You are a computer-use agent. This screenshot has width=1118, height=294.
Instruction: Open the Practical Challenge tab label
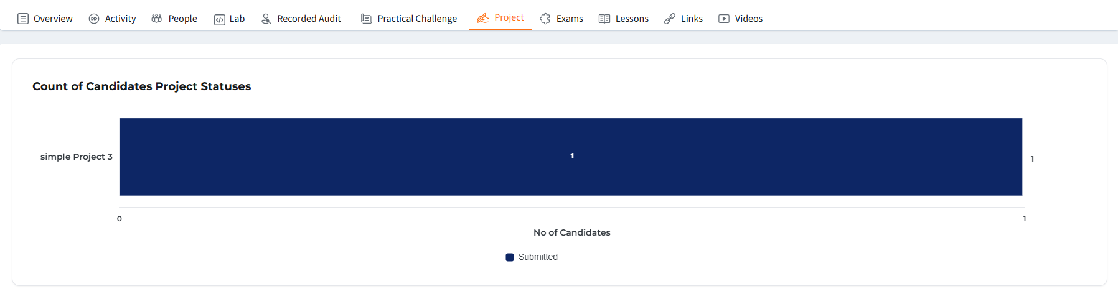pos(417,19)
